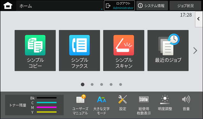Tap the home house icon

point(8,6)
